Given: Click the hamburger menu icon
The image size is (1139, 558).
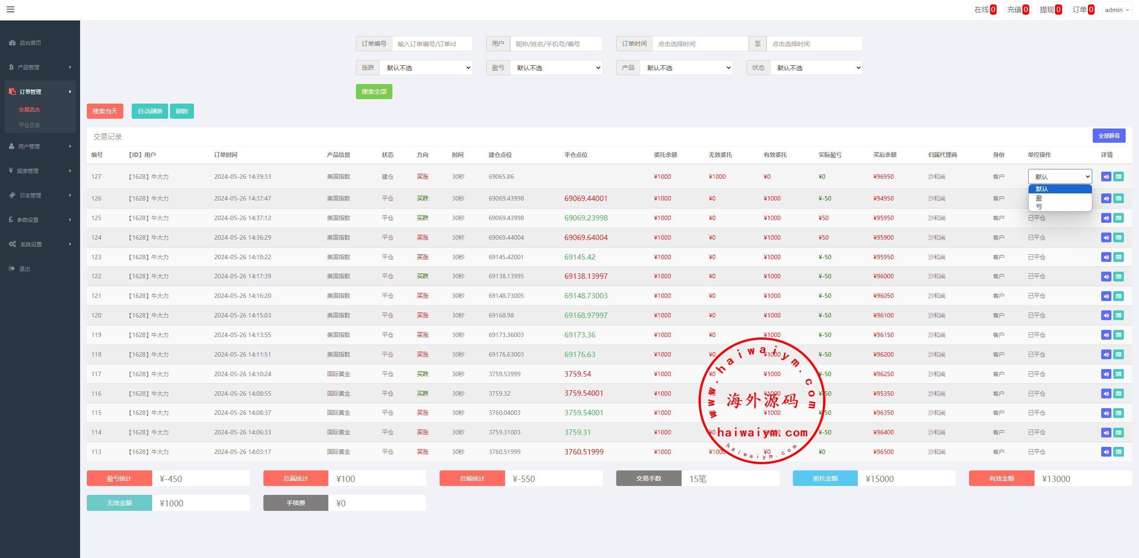Looking at the screenshot, I should pos(11,9).
